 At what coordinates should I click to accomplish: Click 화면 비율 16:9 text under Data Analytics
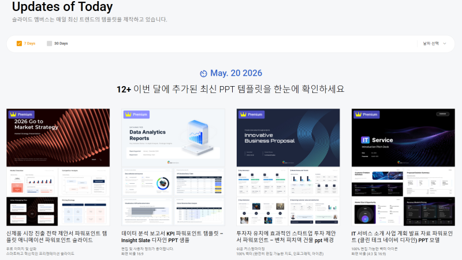[x=132, y=254]
